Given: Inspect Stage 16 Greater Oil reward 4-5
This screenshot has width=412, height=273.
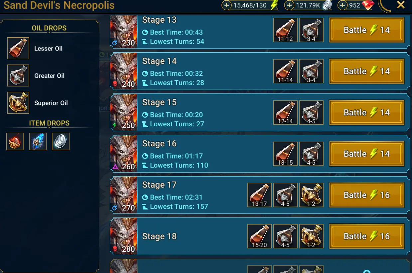Looking at the screenshot, I should point(312,154).
